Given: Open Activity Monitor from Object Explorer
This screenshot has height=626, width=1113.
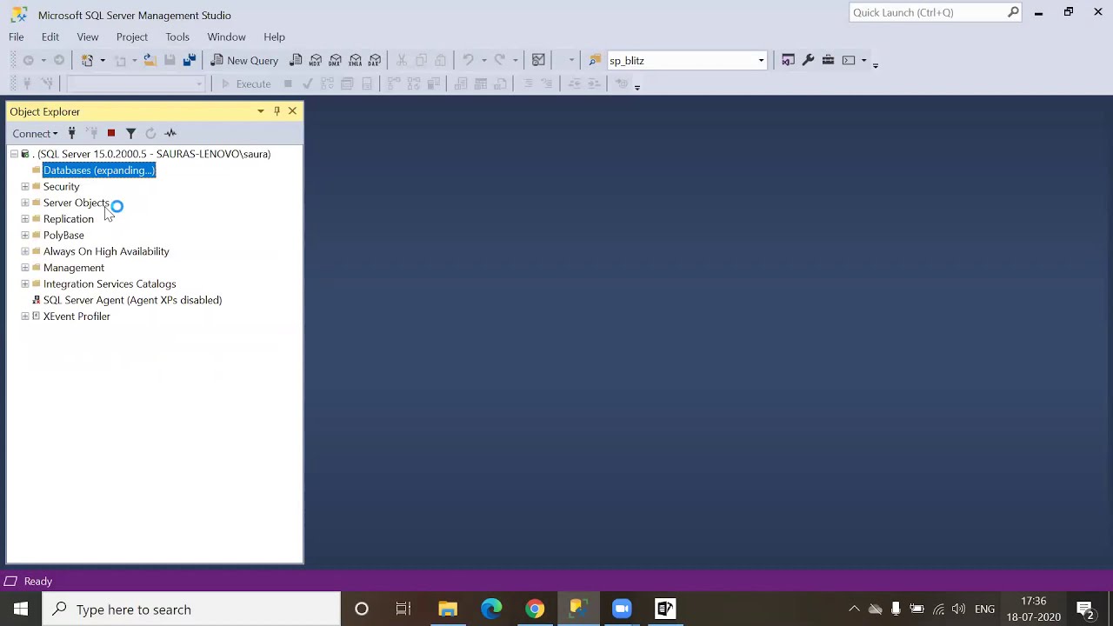Looking at the screenshot, I should [x=170, y=133].
